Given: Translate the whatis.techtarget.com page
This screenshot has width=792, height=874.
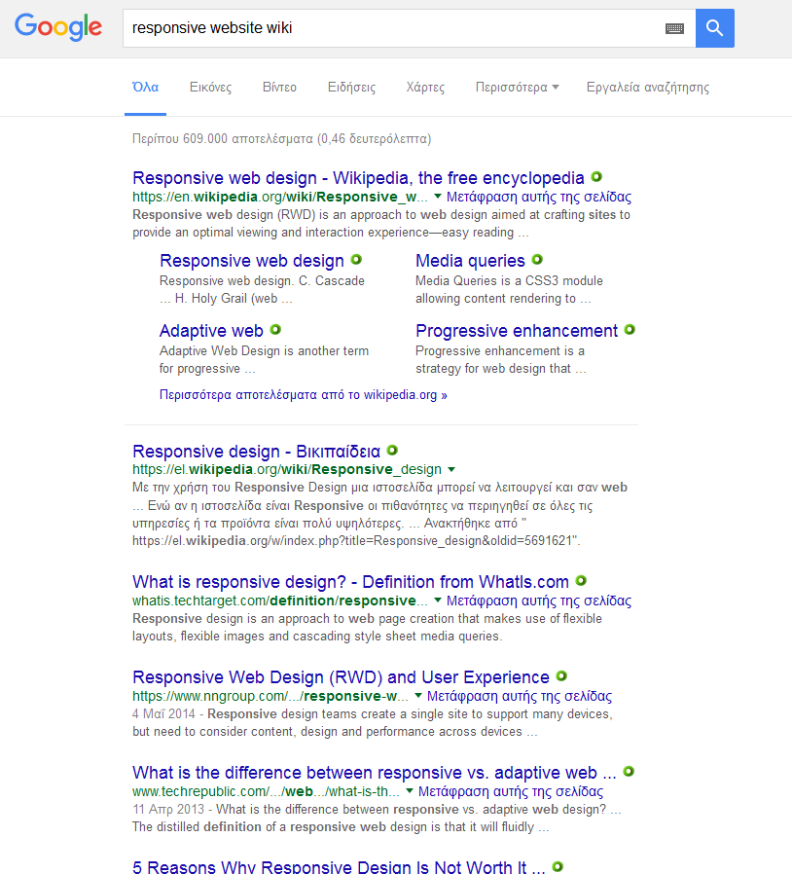Looking at the screenshot, I should click(539, 601).
